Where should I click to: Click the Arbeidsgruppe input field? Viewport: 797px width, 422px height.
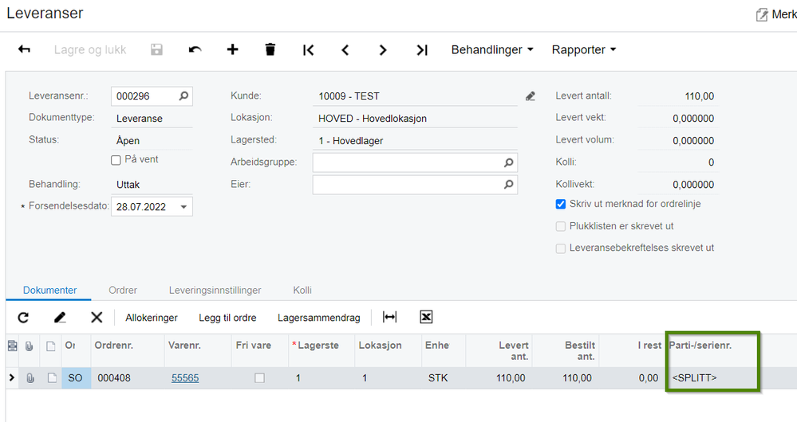415,162
